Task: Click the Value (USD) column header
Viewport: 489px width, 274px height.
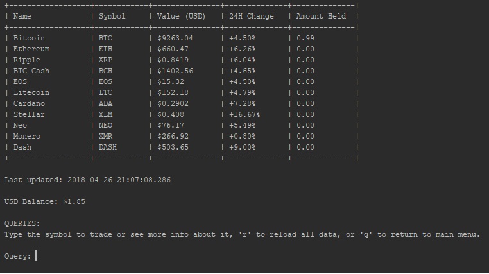Action: tap(181, 16)
